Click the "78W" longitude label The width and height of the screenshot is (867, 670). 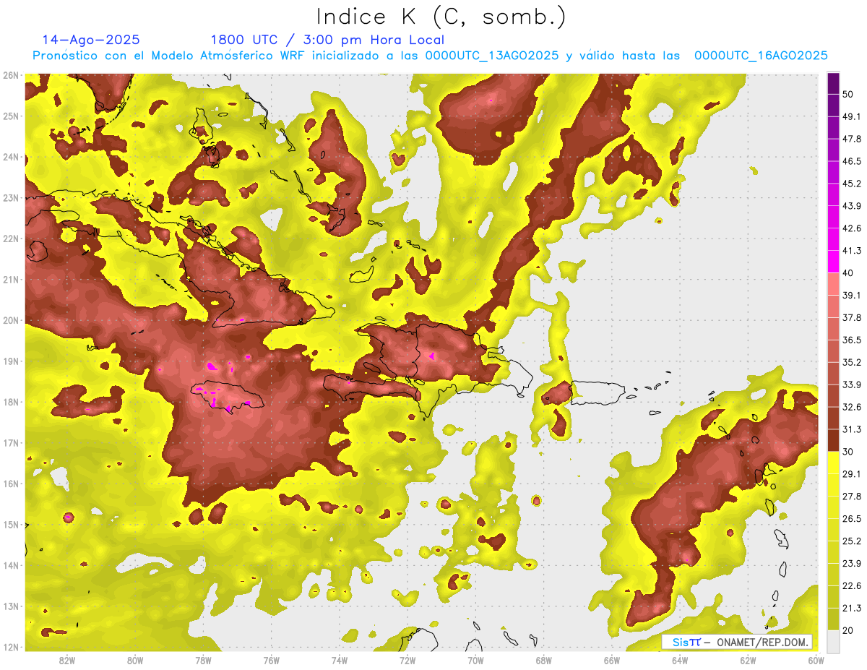tap(203, 660)
